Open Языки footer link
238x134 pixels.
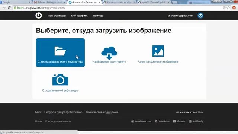pos(39,121)
